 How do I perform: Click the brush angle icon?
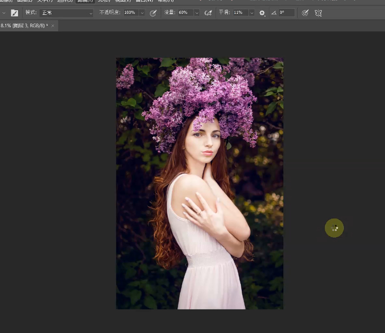[x=274, y=13]
